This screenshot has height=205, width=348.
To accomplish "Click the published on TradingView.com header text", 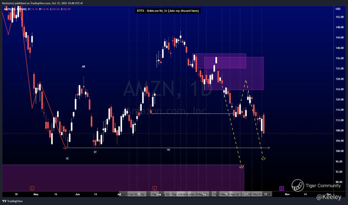I will (x=42, y=3).
